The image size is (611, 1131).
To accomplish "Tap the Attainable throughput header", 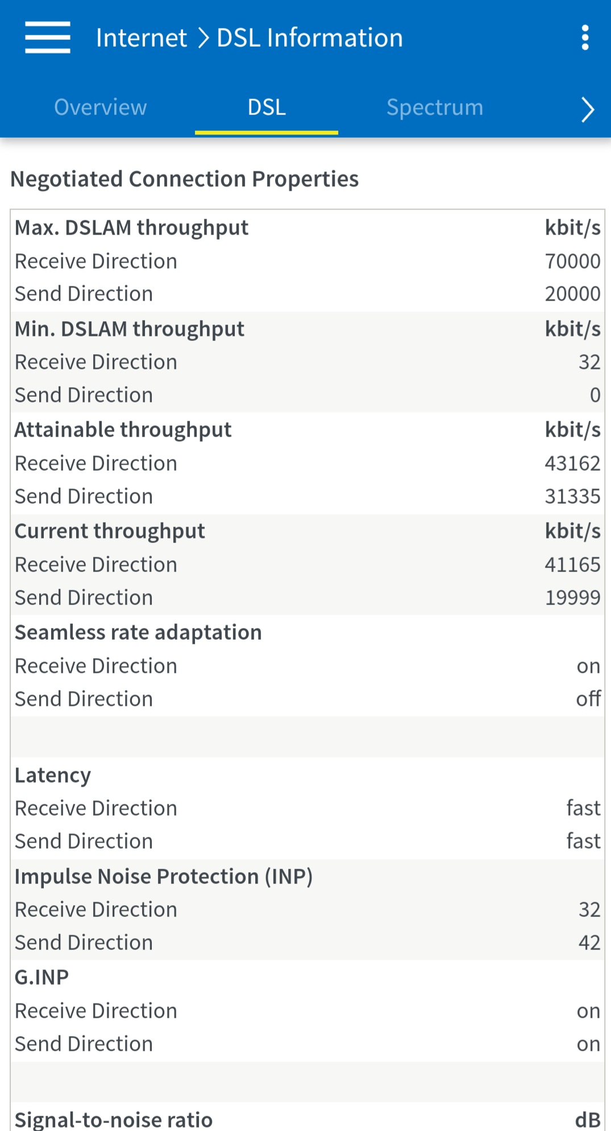I will [x=123, y=430].
